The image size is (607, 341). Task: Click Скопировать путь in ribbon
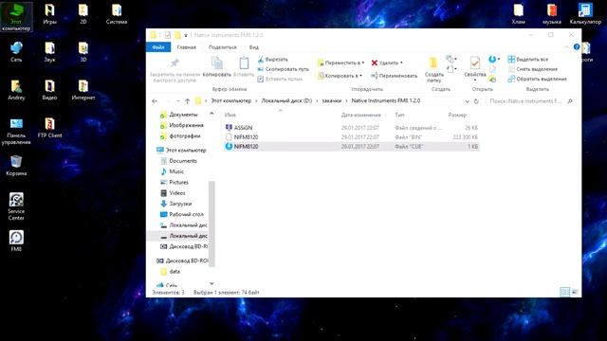point(284,69)
